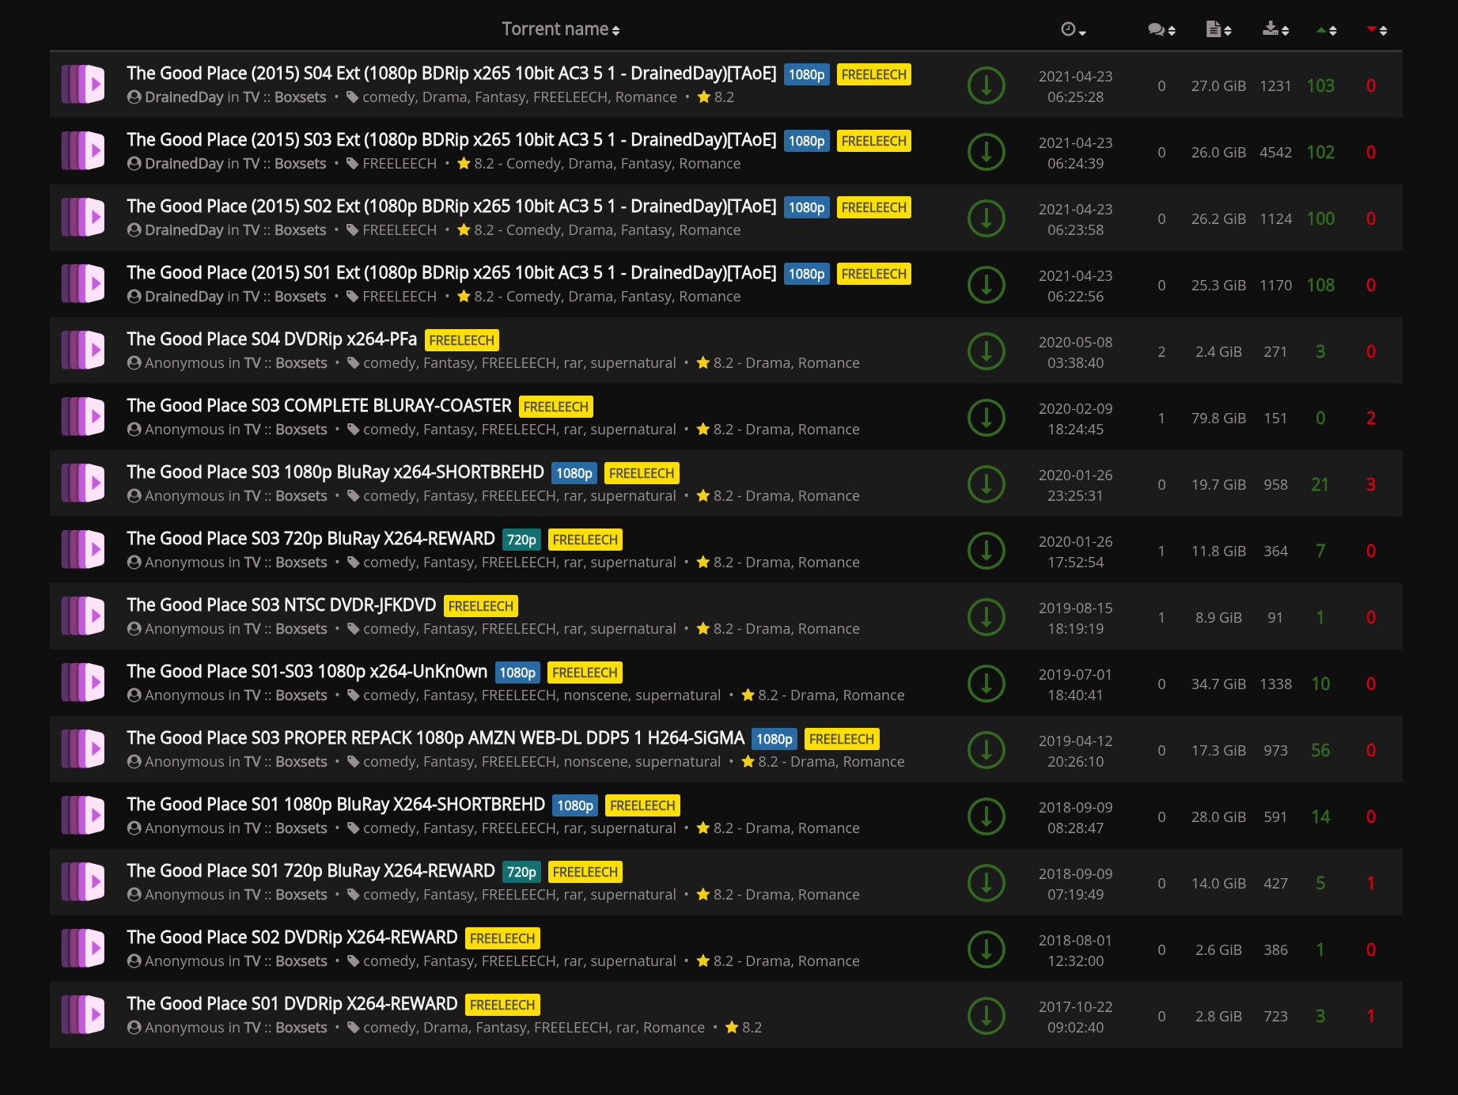The width and height of the screenshot is (1458, 1095).
Task: Download S02 DVDRip X264-REWARD torrent
Action: [x=987, y=949]
